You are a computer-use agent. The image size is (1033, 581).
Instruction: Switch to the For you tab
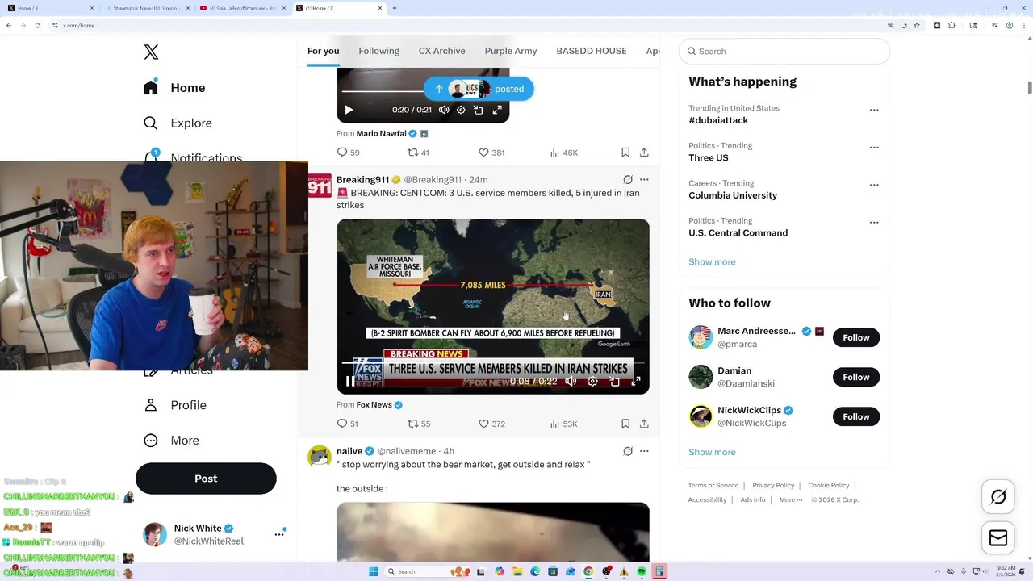click(x=323, y=51)
